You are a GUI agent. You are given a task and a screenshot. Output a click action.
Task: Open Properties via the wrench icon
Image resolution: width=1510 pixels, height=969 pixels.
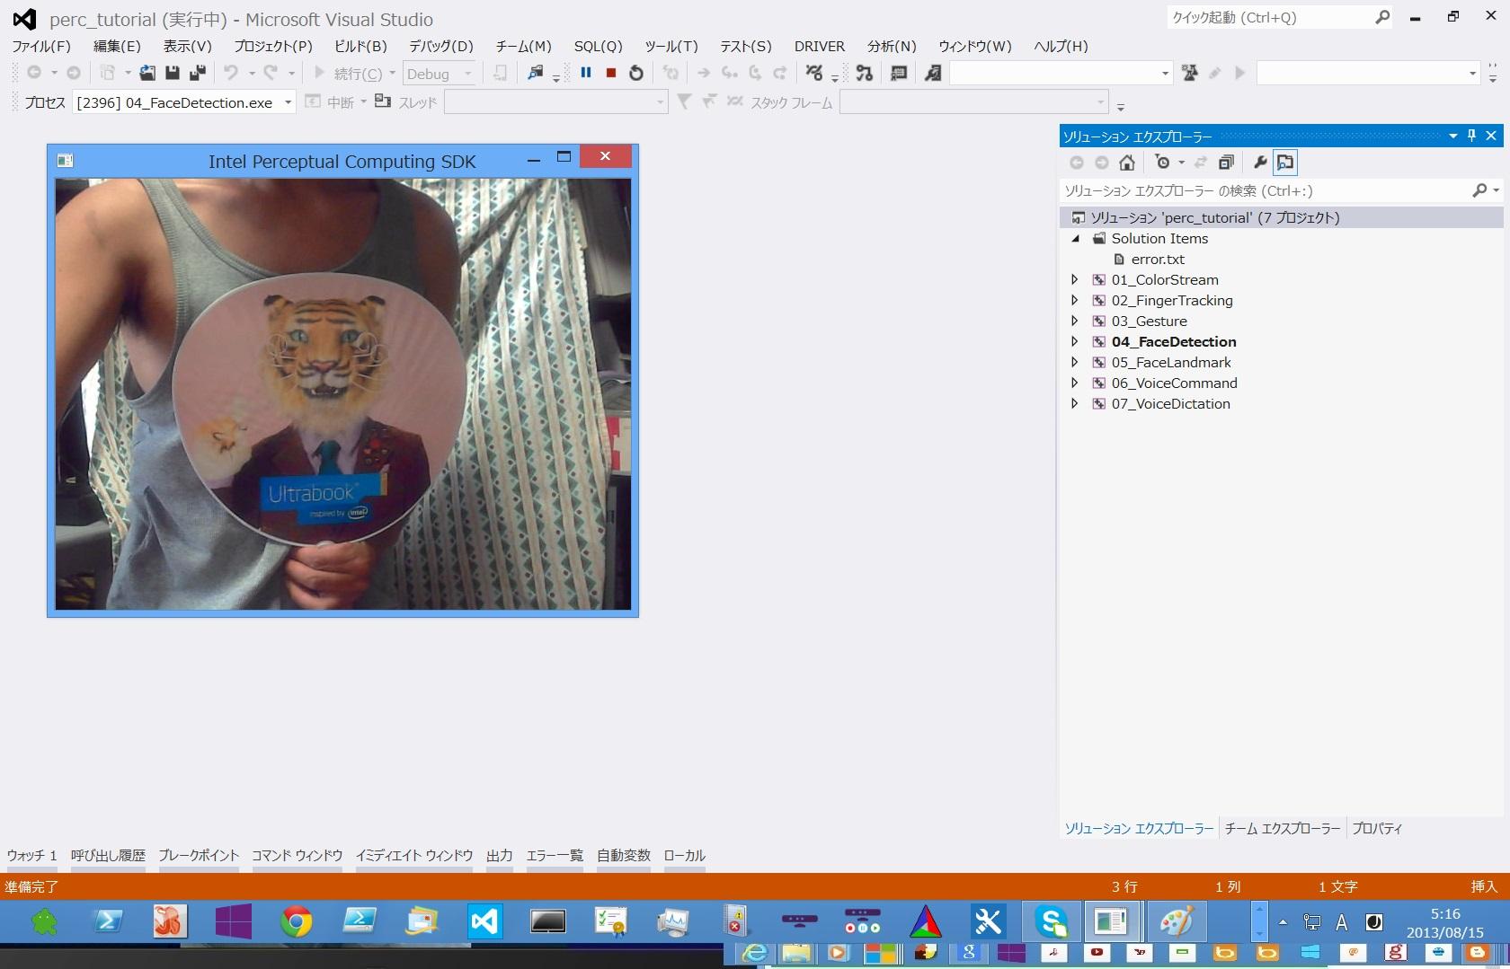pyautogui.click(x=1260, y=163)
